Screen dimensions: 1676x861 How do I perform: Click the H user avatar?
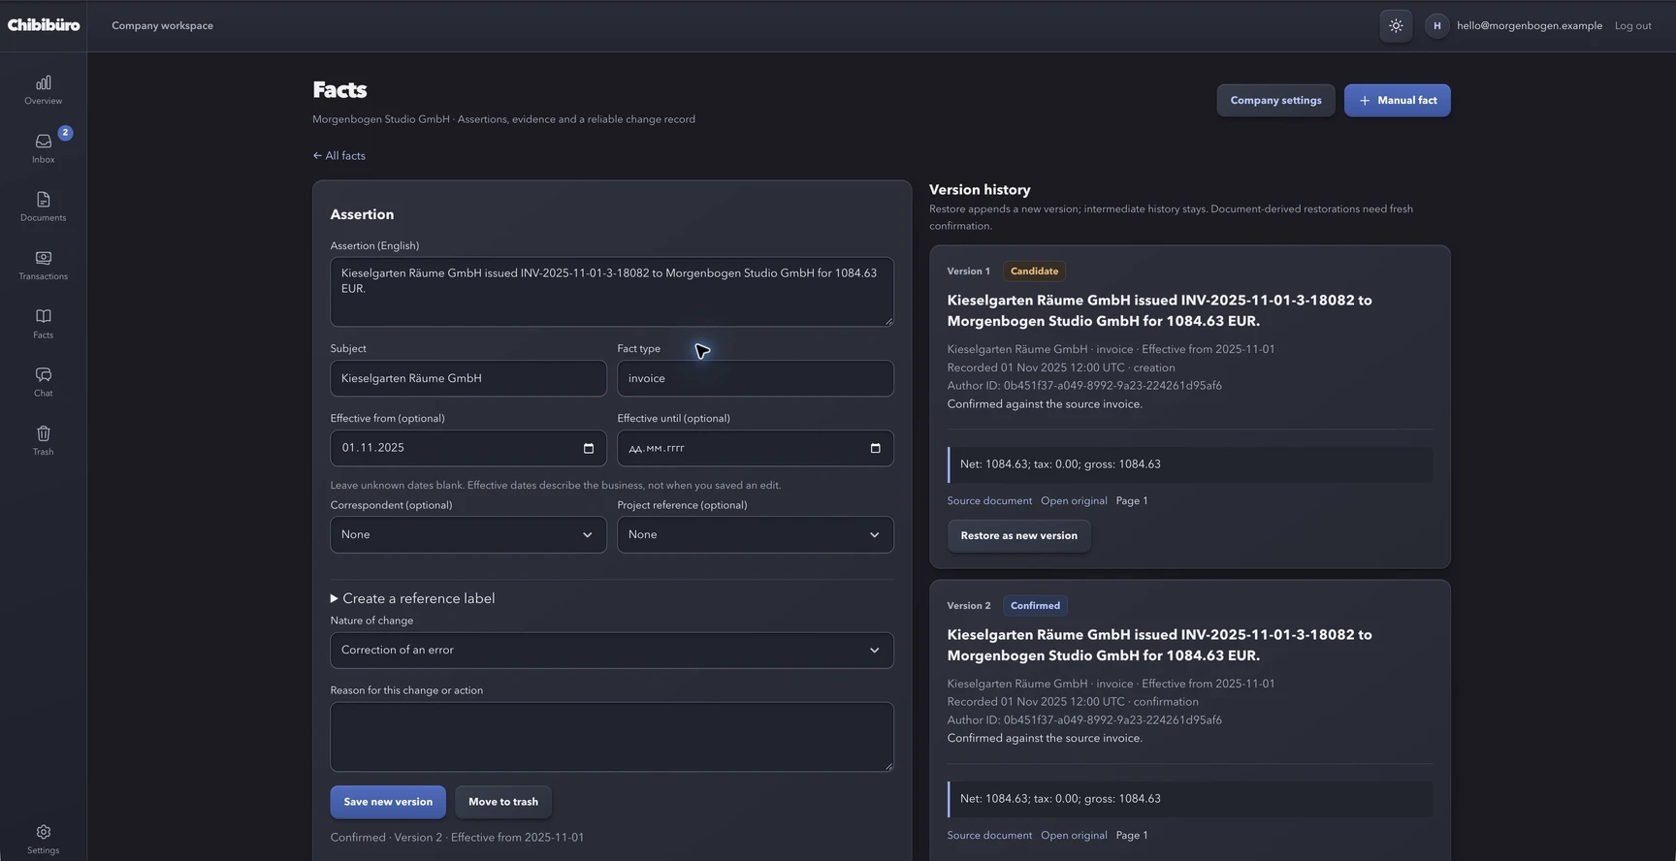[x=1436, y=26]
